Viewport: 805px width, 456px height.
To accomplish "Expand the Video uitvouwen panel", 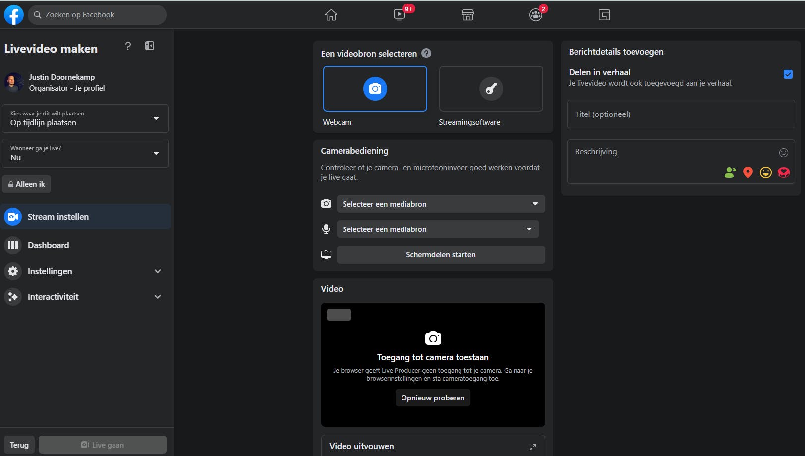I will (433, 446).
